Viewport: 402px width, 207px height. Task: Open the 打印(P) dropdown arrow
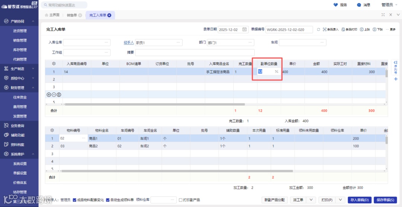(x=341, y=200)
